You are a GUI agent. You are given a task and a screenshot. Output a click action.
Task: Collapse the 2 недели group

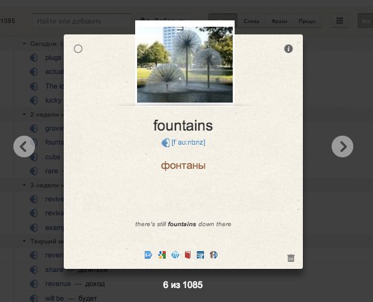pos(24,115)
